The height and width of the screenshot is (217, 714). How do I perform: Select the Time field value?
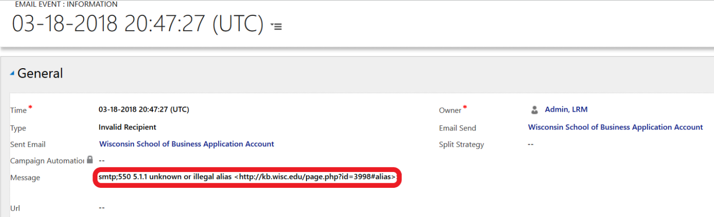[x=143, y=110]
